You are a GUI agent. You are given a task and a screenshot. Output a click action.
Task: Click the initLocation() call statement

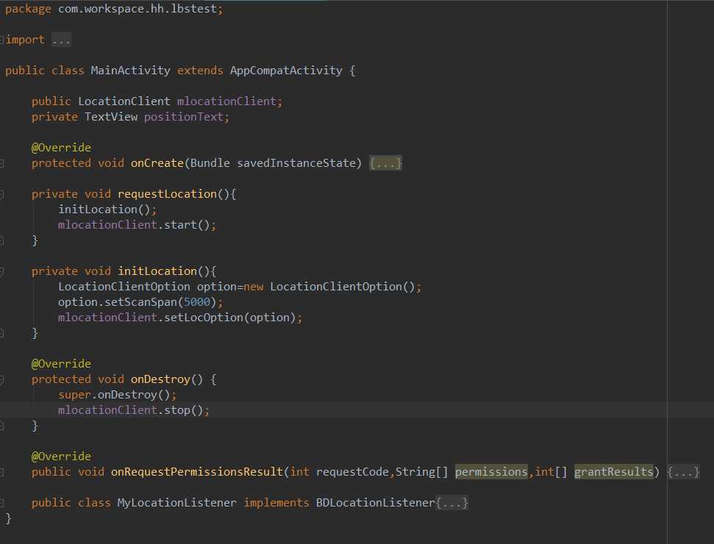107,210
